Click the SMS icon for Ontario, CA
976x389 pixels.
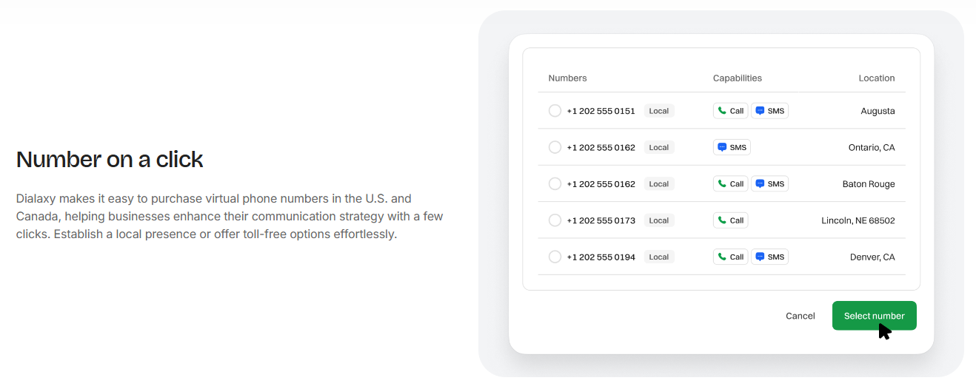pyautogui.click(x=722, y=147)
